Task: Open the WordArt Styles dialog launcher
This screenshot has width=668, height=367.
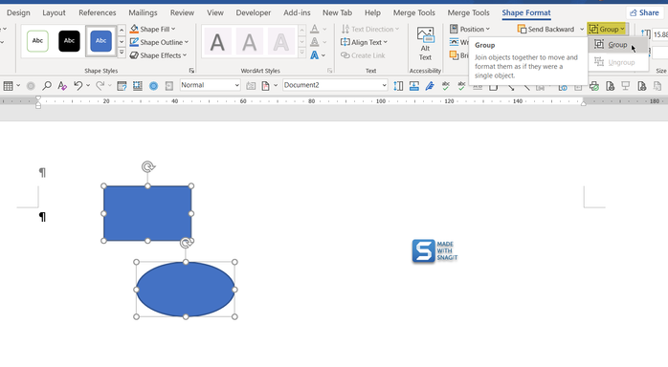Action: [x=330, y=71]
